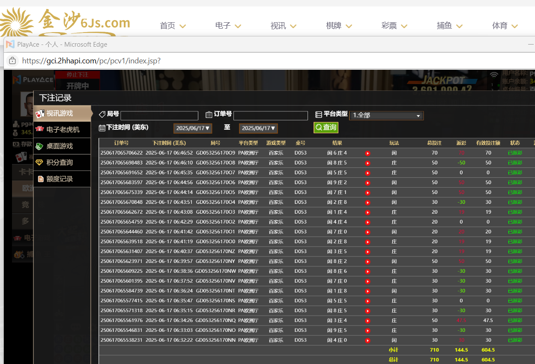Screen dimensions: 535x364
Task: Open the end date picker after 至
Action: pos(258,128)
